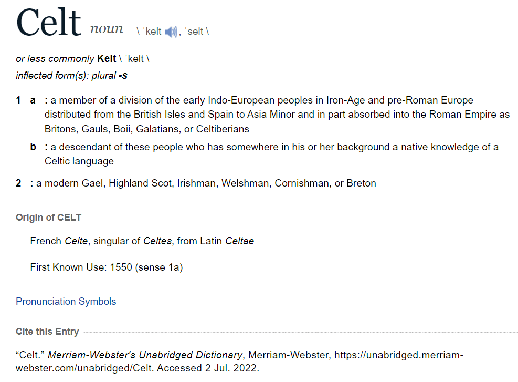Click the variant spelling Kelt in bold
The width and height of the screenshot is (518, 382).
[x=107, y=58]
